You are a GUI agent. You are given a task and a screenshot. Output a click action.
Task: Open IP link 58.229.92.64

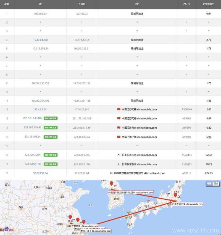tap(40, 173)
